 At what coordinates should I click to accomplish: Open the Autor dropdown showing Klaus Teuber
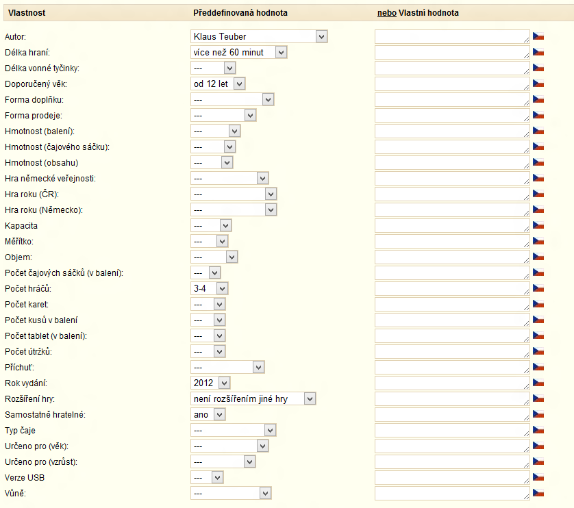pyautogui.click(x=259, y=36)
